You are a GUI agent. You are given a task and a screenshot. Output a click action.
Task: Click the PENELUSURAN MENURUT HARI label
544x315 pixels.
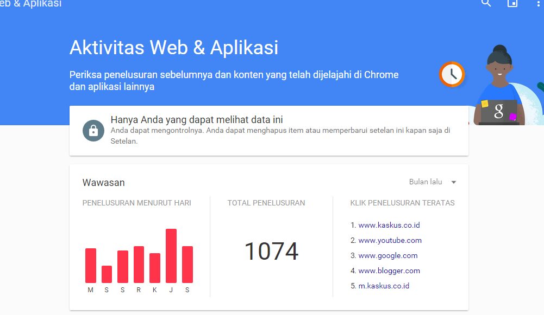(137, 203)
